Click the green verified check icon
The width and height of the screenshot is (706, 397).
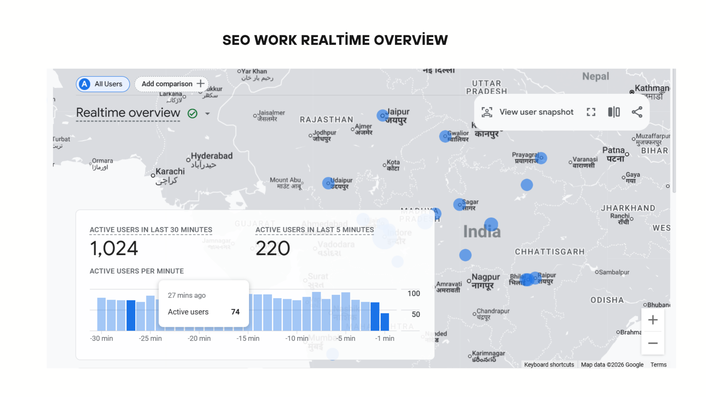192,114
